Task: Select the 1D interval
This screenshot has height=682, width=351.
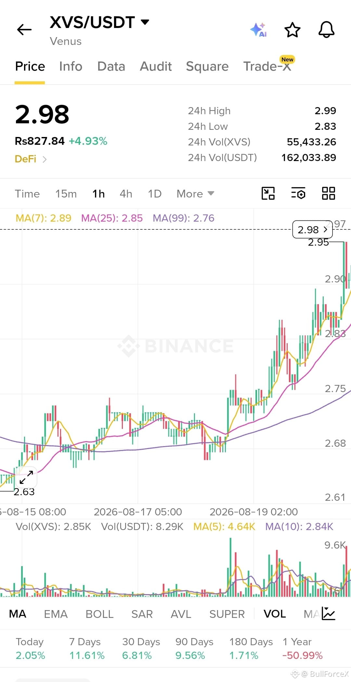Action: 155,194
